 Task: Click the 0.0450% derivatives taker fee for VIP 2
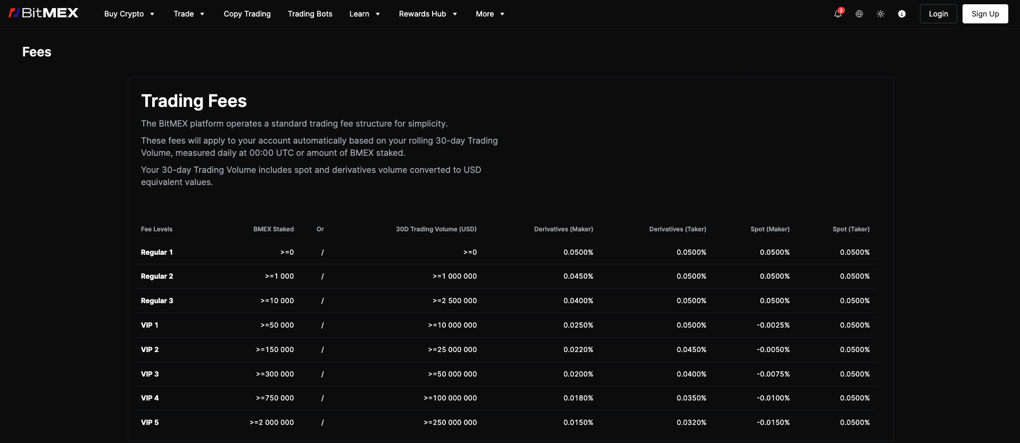[692, 349]
